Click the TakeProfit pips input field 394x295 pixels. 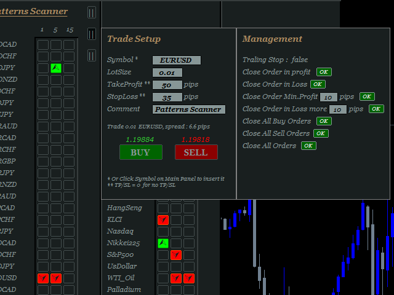[x=167, y=85]
